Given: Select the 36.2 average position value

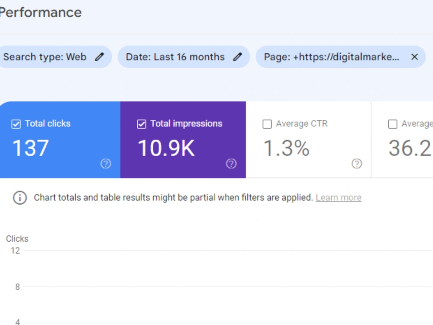Looking at the screenshot, I should (x=410, y=148).
